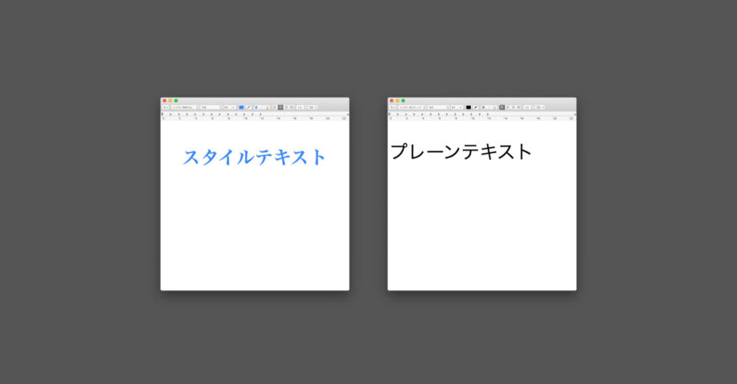The height and width of the screenshot is (384, 737).
Task: Open line spacing control in the プレーンテキスト window
Action: (528, 107)
